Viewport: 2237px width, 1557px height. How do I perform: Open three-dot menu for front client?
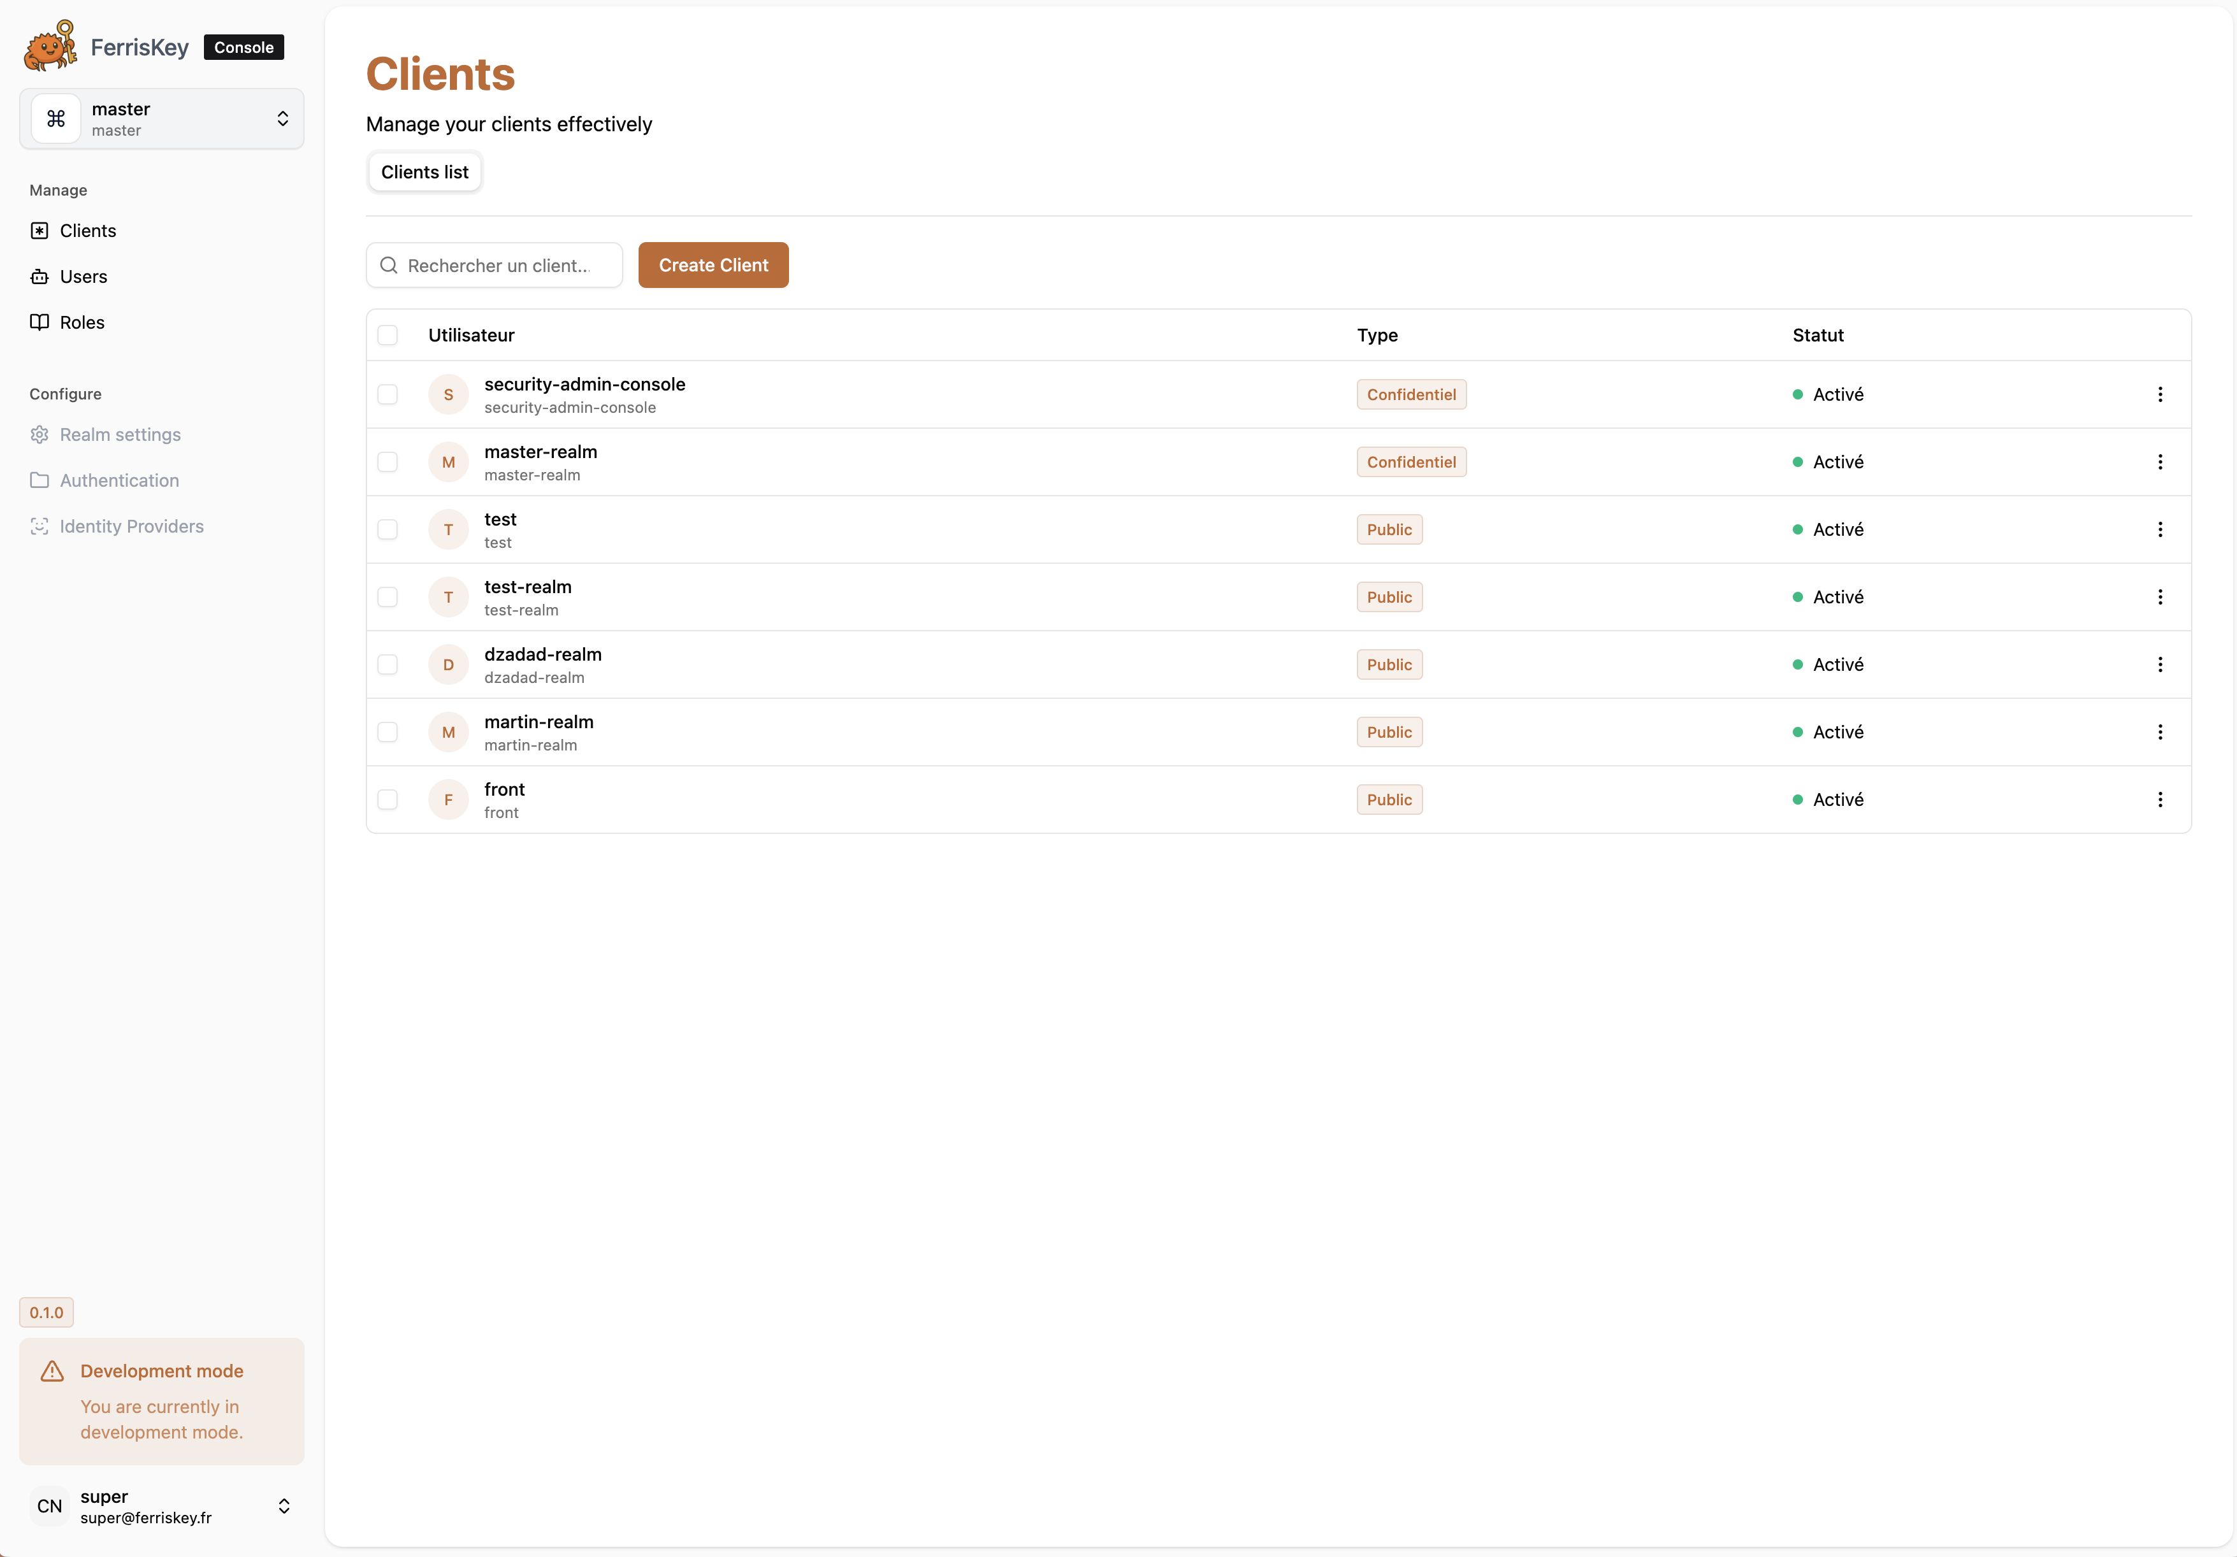[2159, 800]
